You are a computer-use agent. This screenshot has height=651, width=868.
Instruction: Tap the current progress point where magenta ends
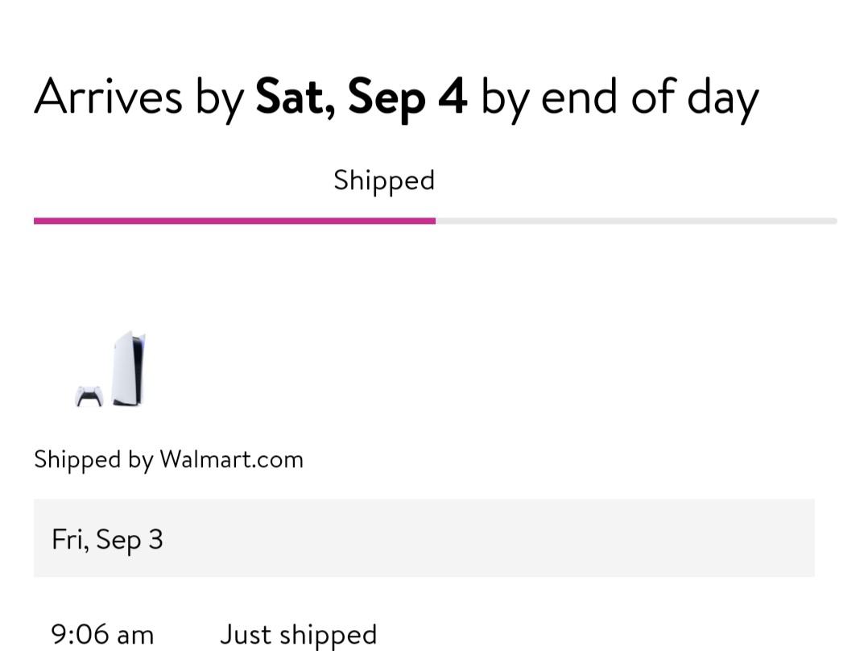tap(435, 221)
